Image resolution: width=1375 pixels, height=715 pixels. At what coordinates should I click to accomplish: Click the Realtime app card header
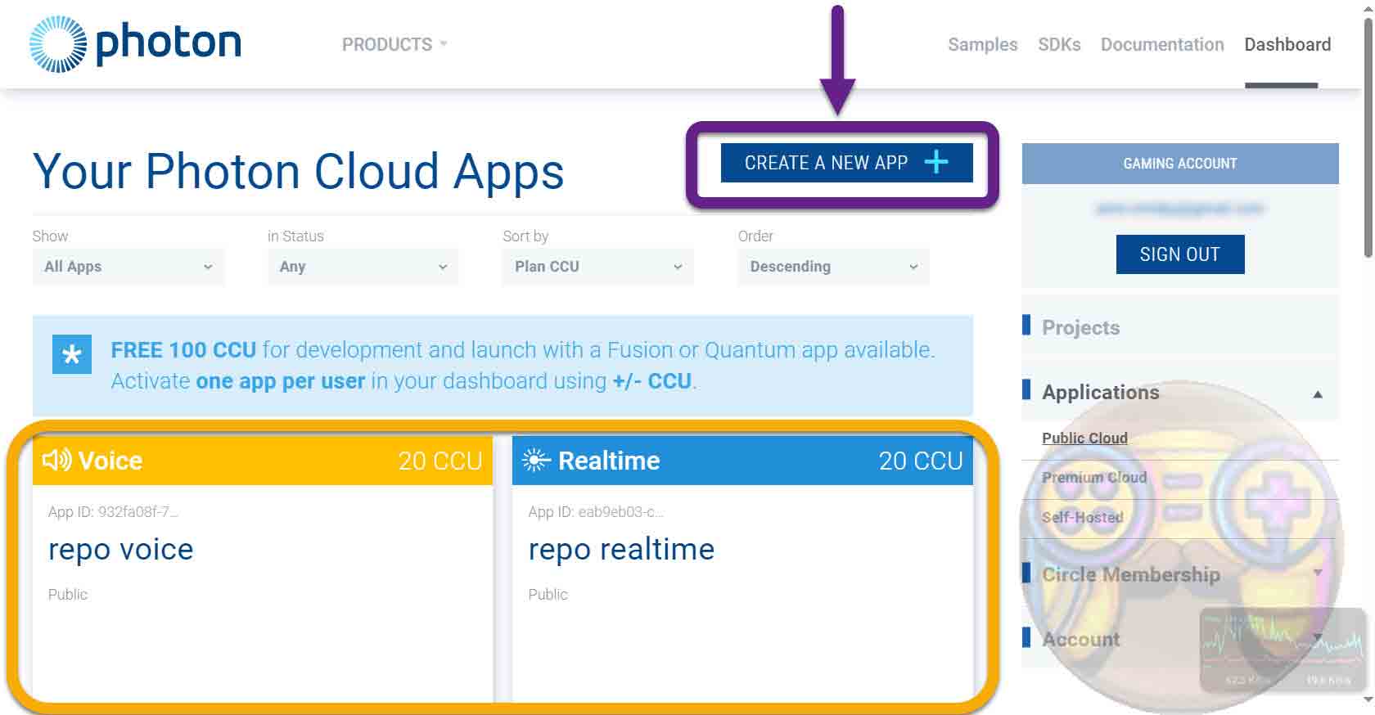click(742, 461)
